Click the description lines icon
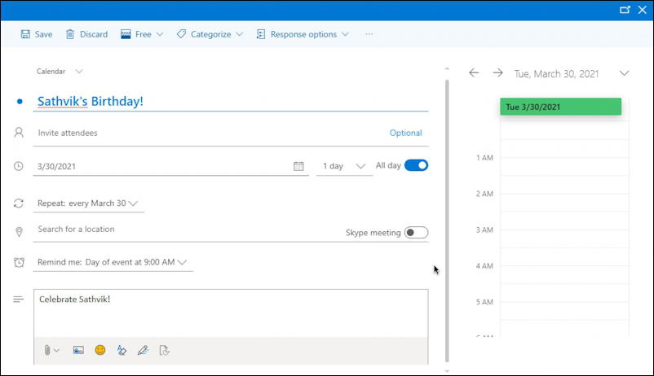 (x=19, y=299)
